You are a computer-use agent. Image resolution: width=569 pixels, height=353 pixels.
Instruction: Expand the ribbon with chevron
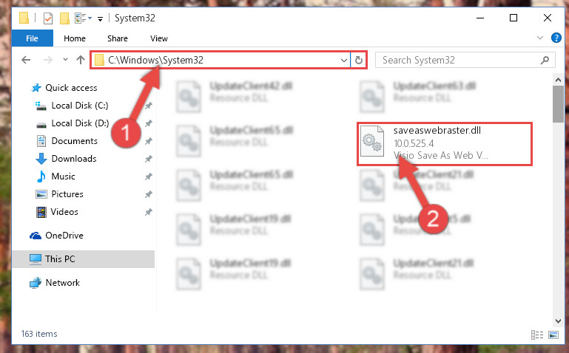point(540,38)
